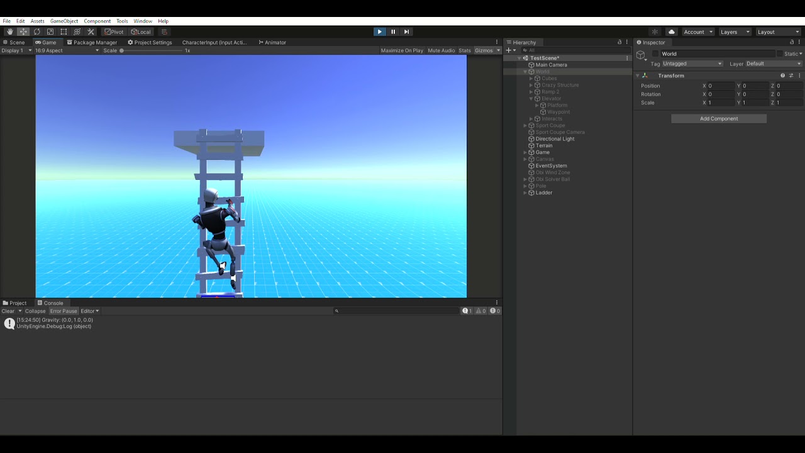Open collaboration settings sun-like icon
Viewport: 805px width, 453px height.
tap(655, 31)
